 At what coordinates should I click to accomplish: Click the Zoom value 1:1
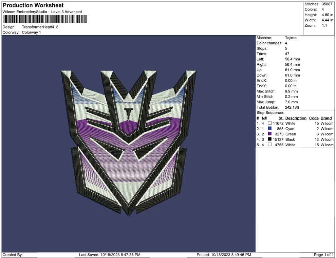point(324,25)
